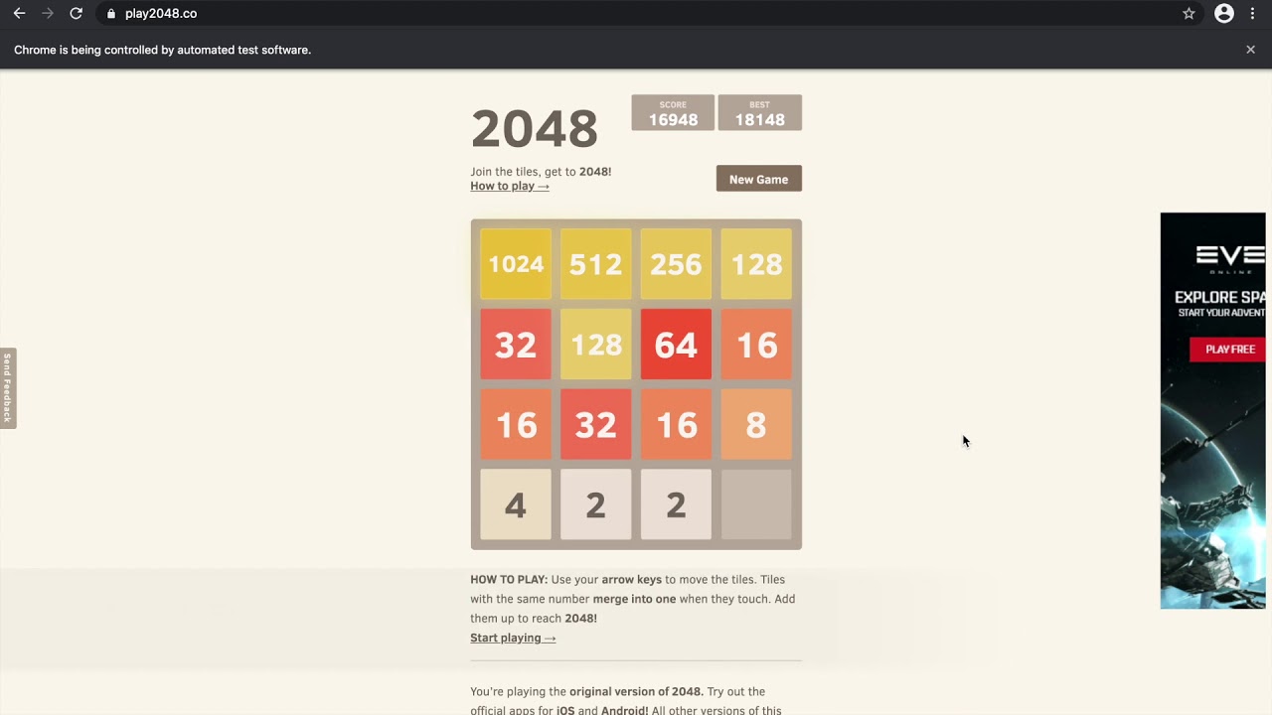Click the 'arrow keys' bold instruction text

coord(631,580)
